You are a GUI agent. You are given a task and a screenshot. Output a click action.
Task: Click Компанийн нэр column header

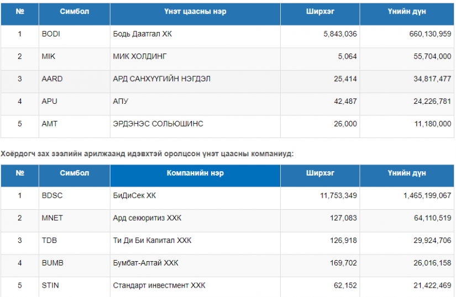click(195, 173)
